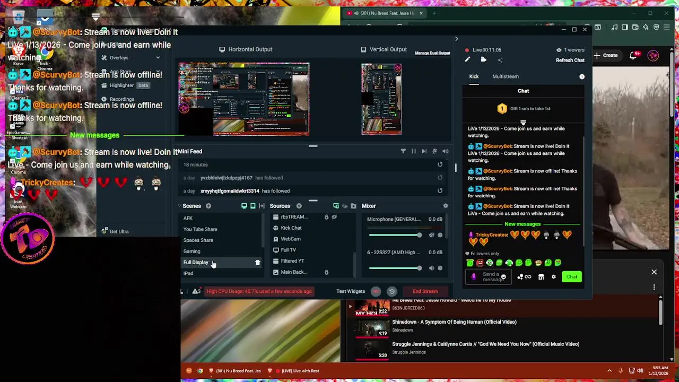Click the Horizontal Output preview

[x=244, y=99]
